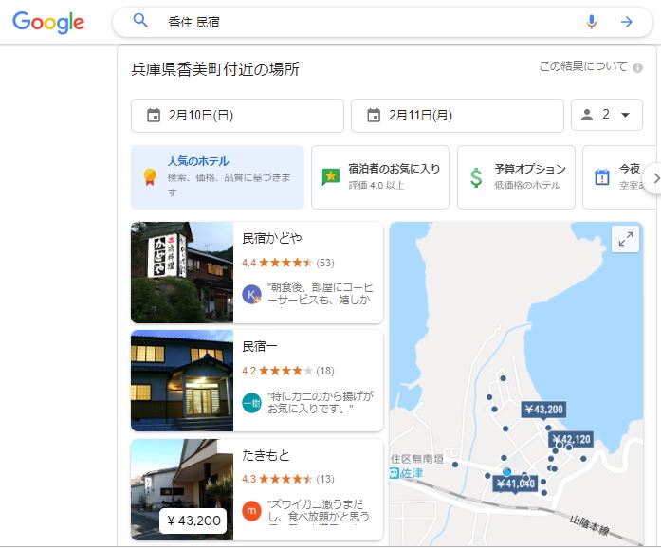Open the guests count dropdown
The image size is (661, 548).
[607, 115]
